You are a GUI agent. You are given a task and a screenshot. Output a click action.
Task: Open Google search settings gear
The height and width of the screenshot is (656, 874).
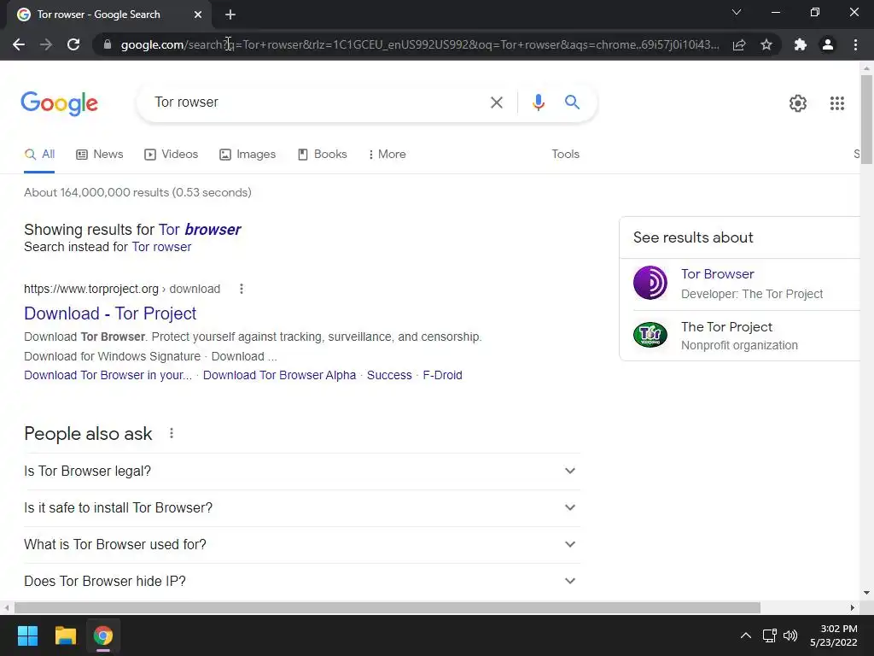click(798, 103)
